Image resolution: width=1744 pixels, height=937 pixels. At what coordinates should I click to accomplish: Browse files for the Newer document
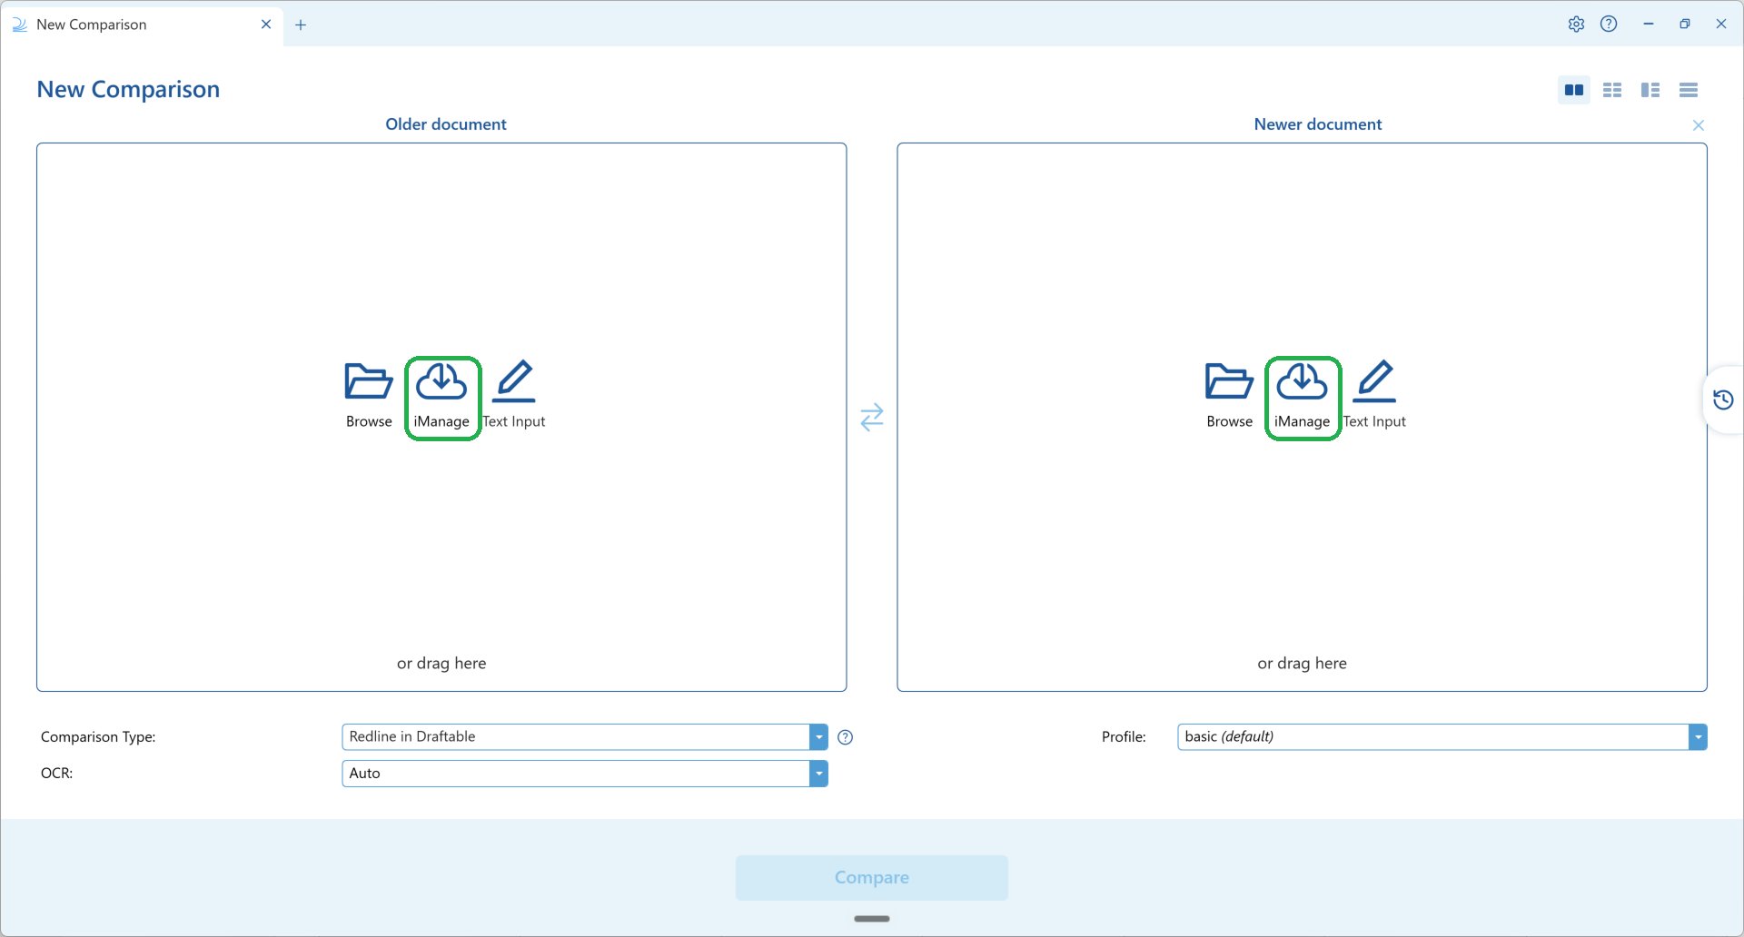pyautogui.click(x=1229, y=396)
